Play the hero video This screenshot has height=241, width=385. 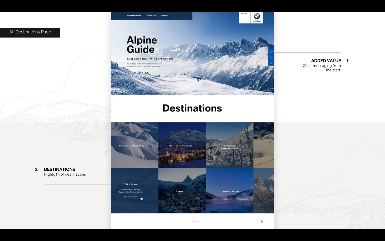210,54
